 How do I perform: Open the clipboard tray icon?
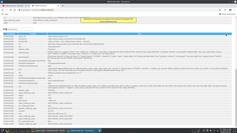[x=207, y=131]
